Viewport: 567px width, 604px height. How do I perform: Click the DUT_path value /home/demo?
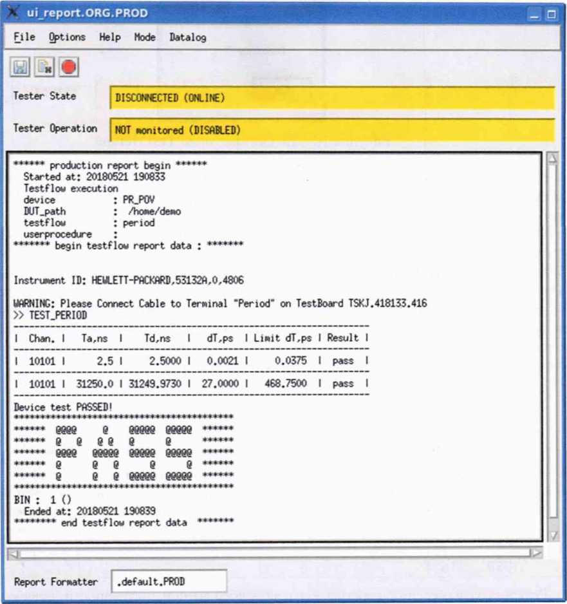(154, 211)
